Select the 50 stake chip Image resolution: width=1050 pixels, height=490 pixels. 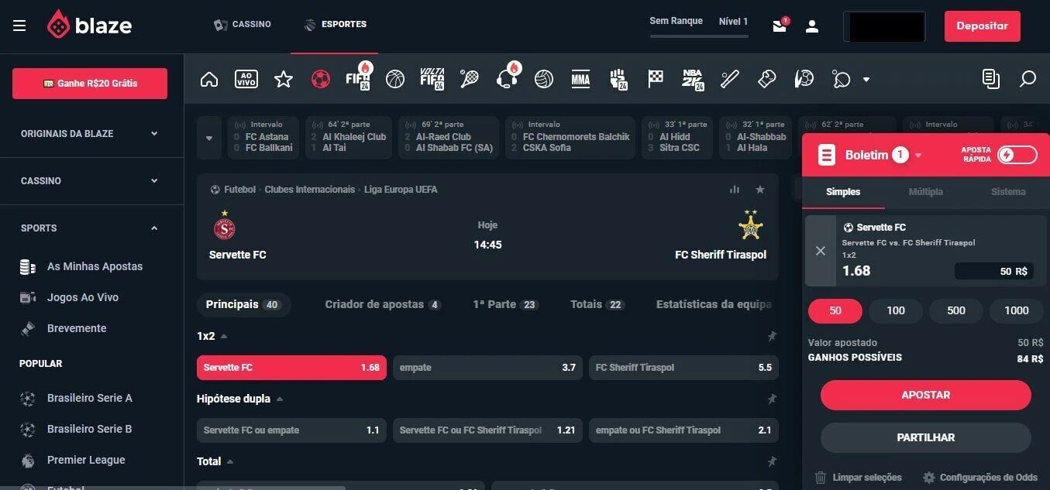coord(835,310)
